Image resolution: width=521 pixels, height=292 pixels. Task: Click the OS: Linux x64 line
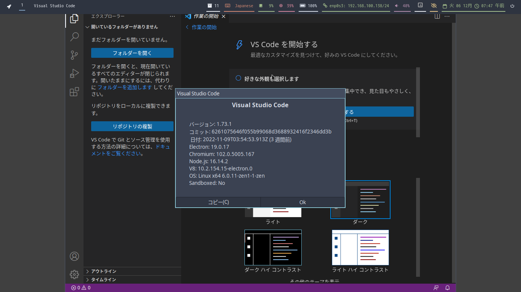click(x=227, y=176)
